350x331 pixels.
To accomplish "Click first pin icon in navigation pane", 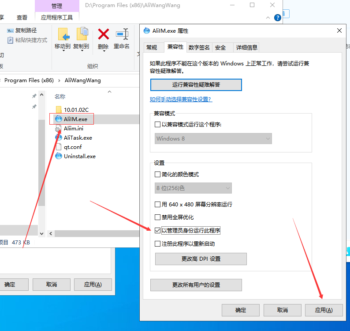I will [34, 96].
